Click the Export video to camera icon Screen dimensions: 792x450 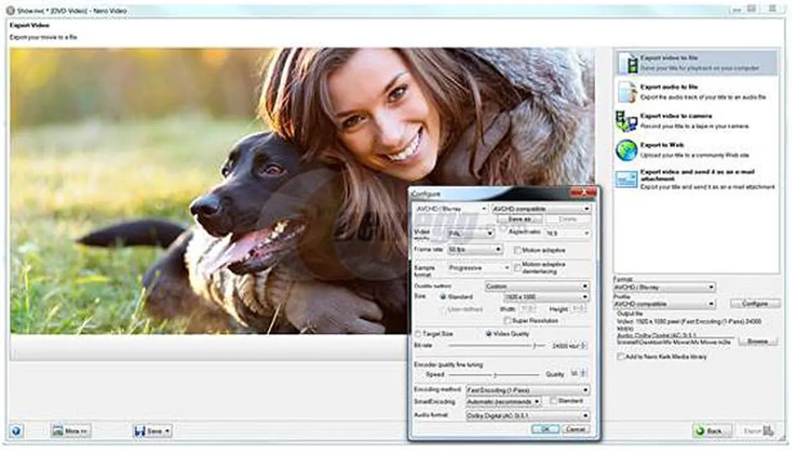click(627, 121)
